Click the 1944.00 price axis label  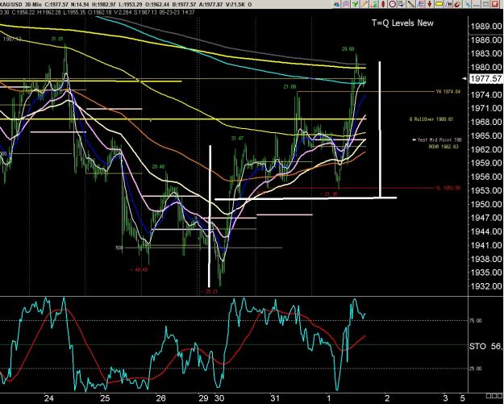coord(486,231)
